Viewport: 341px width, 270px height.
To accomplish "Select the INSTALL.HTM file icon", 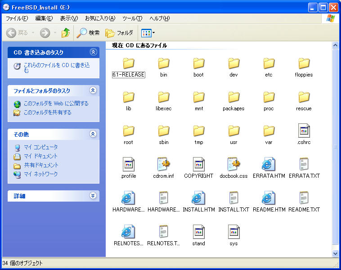I will click(198, 198).
